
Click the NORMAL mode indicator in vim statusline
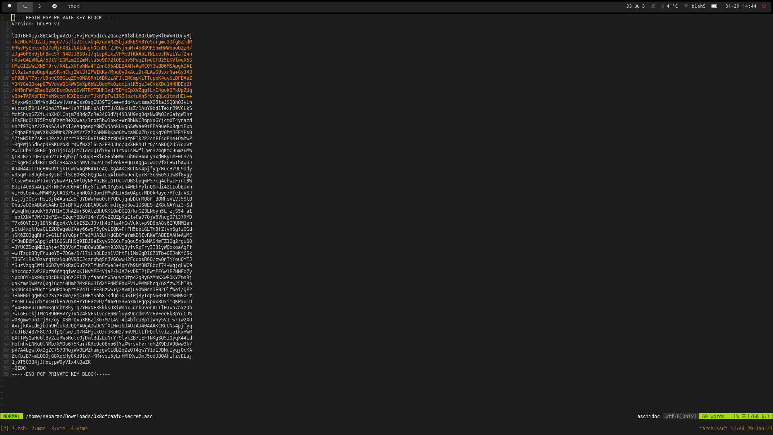pos(12,416)
